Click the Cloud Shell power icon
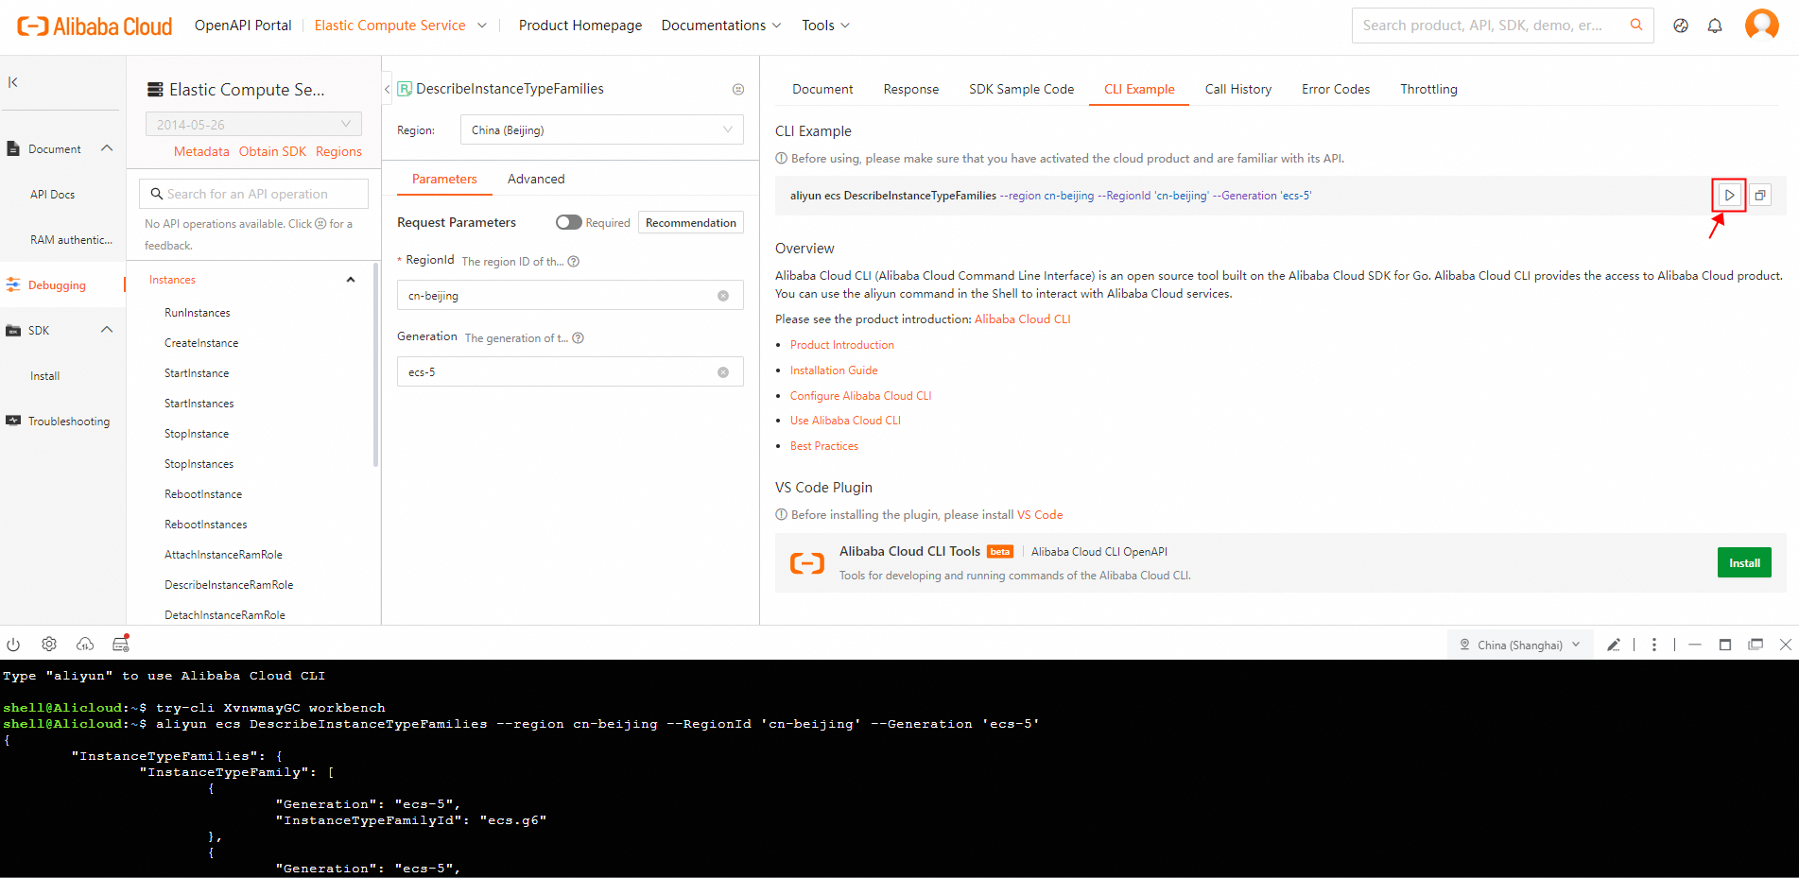 pyautogui.click(x=13, y=645)
